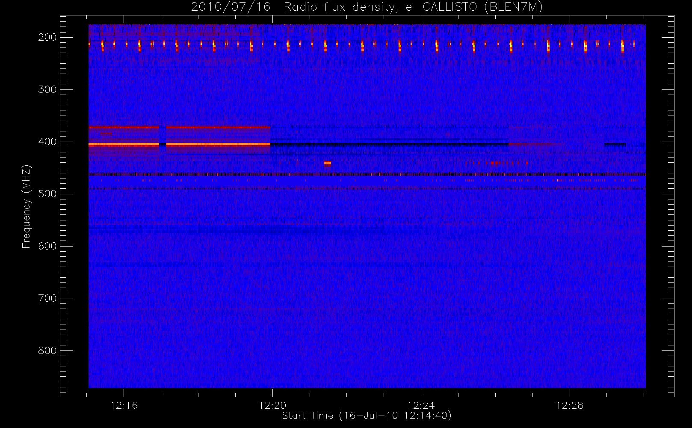The height and width of the screenshot is (428, 692).
Task: Click the 200 frequency tick label
Action: (x=47, y=37)
